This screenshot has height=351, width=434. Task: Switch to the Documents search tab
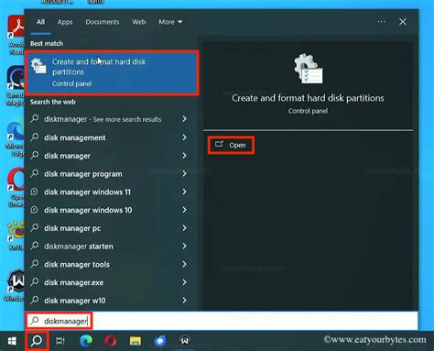[x=103, y=22]
